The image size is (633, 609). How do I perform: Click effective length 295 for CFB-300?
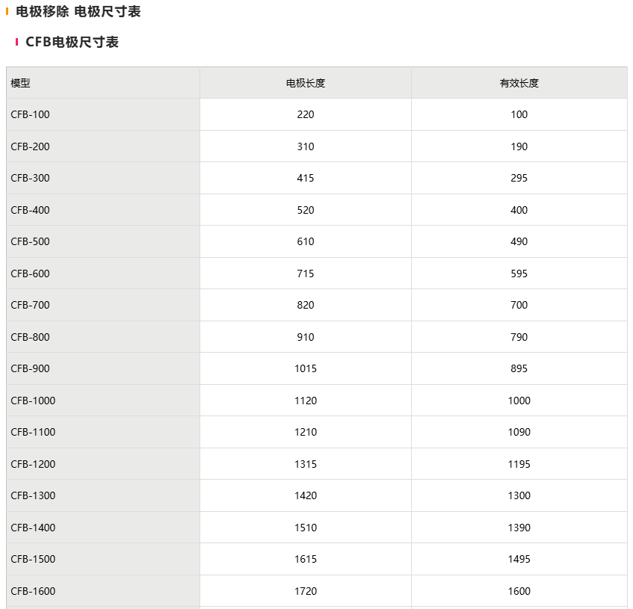click(519, 178)
